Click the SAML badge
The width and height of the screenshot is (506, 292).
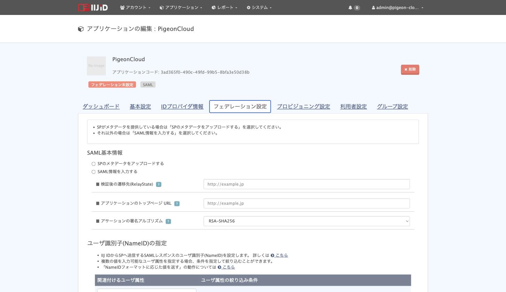[148, 85]
